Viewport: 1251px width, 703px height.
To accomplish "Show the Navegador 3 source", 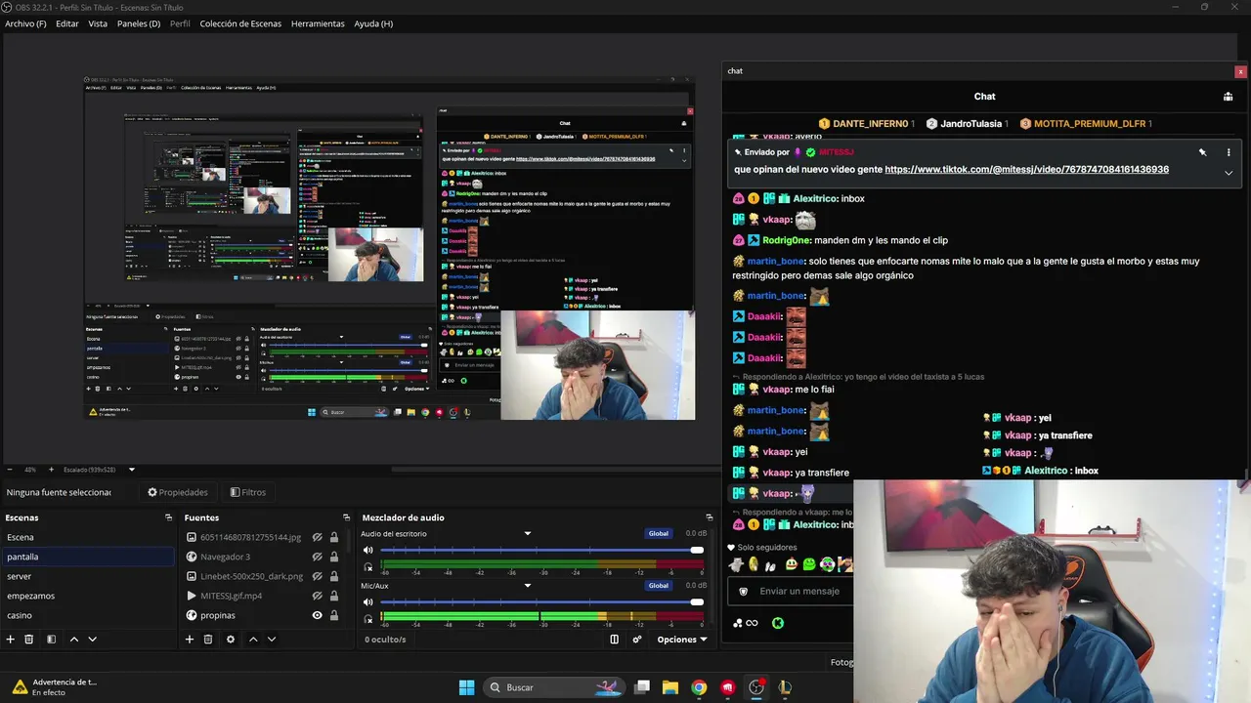I will 318,557.
